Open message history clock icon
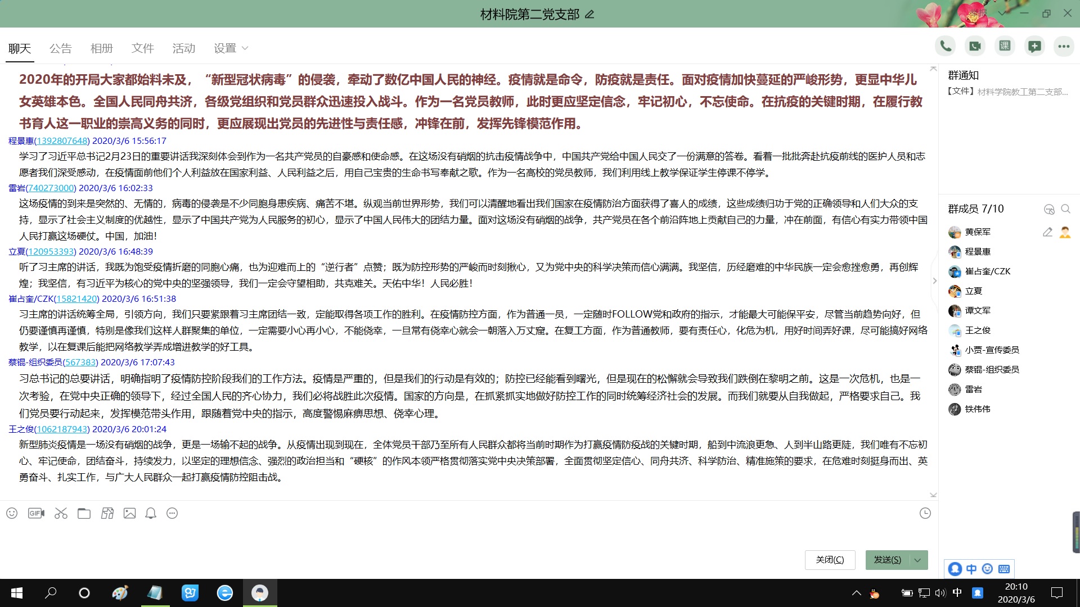Viewport: 1080px width, 607px height. coord(925,513)
